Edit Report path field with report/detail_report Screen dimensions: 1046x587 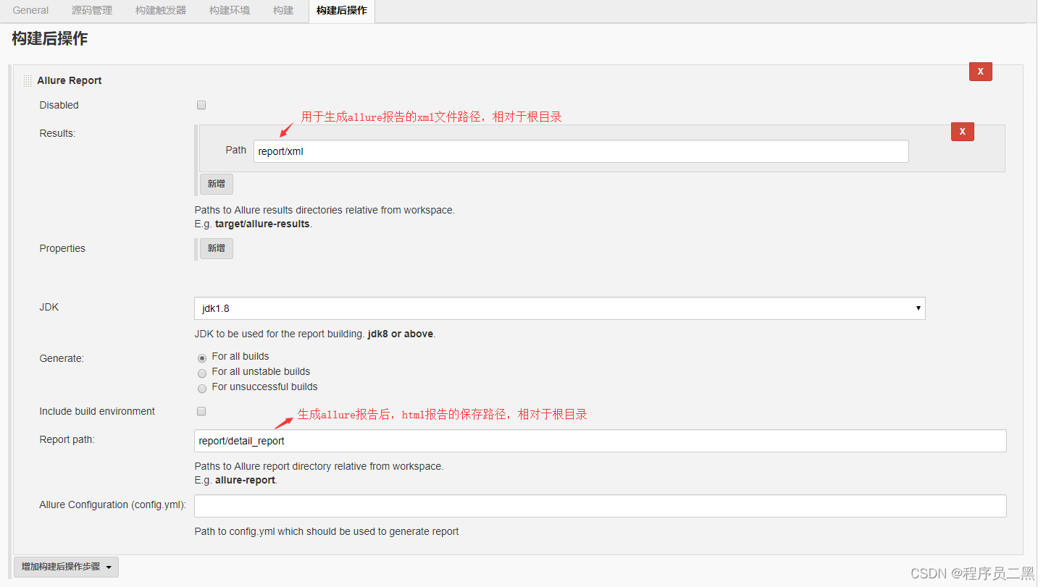pos(601,441)
